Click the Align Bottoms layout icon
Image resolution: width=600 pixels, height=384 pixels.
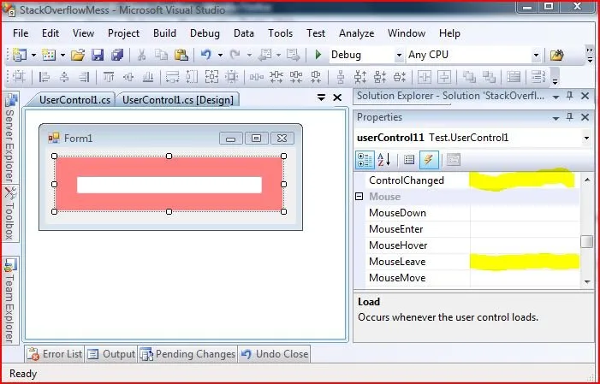(x=148, y=77)
